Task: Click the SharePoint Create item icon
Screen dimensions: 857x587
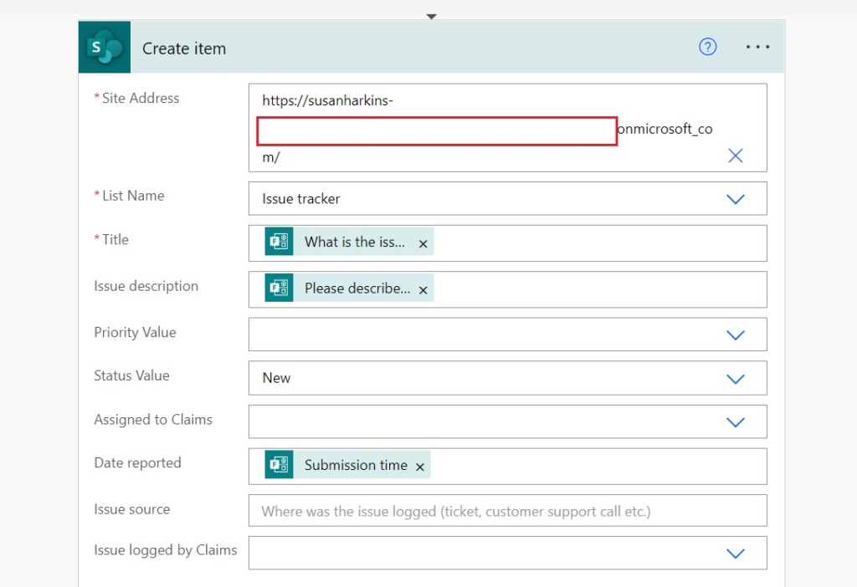Action: tap(104, 47)
